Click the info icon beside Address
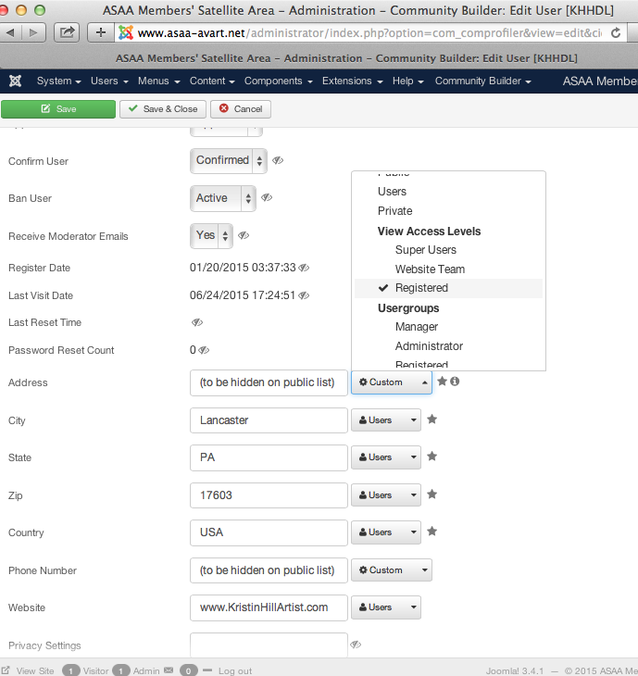Viewport: 638px width, 676px height. (x=456, y=382)
